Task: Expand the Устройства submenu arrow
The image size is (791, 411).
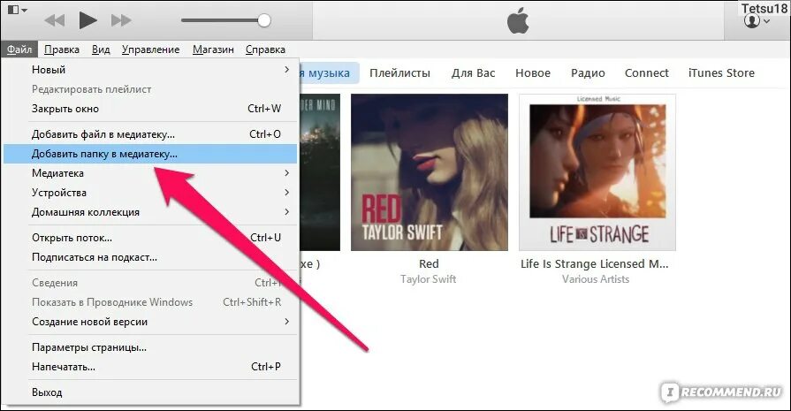Action: (286, 192)
